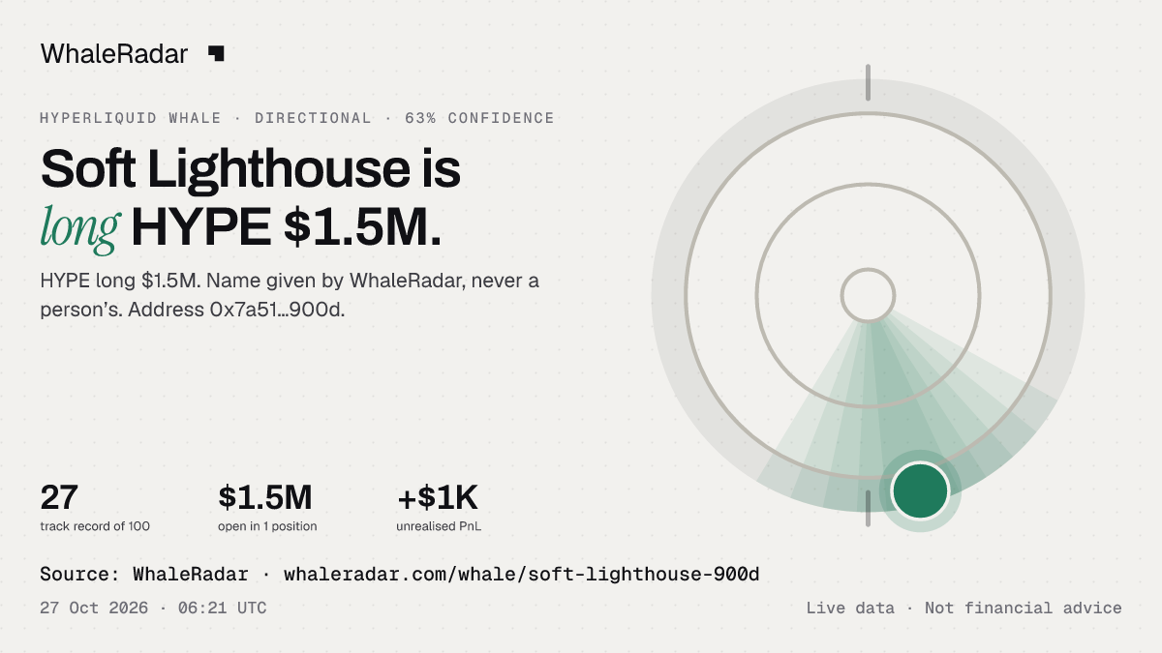Click the "DIRECTIONAL" tag text
The image size is (1162, 653).
313,118
